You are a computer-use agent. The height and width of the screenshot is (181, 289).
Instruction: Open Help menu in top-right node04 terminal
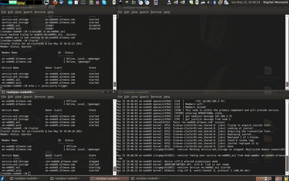(x=167, y=12)
